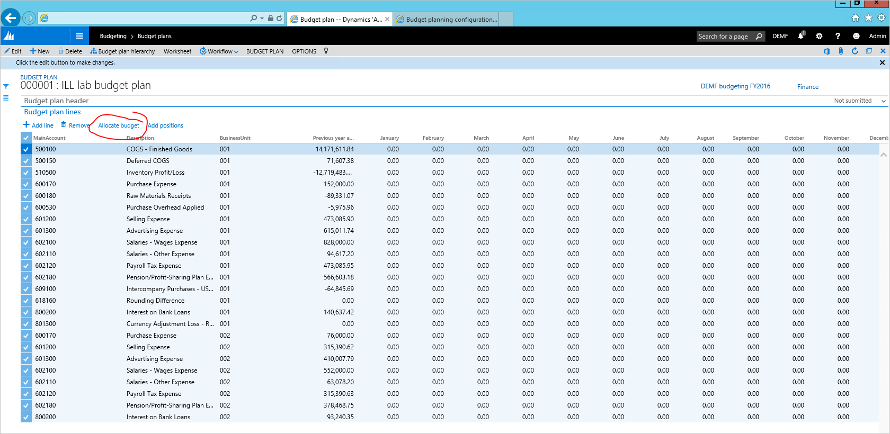This screenshot has height=434, width=890.
Task: Expand the Workflow dropdown
Action: pyautogui.click(x=219, y=51)
